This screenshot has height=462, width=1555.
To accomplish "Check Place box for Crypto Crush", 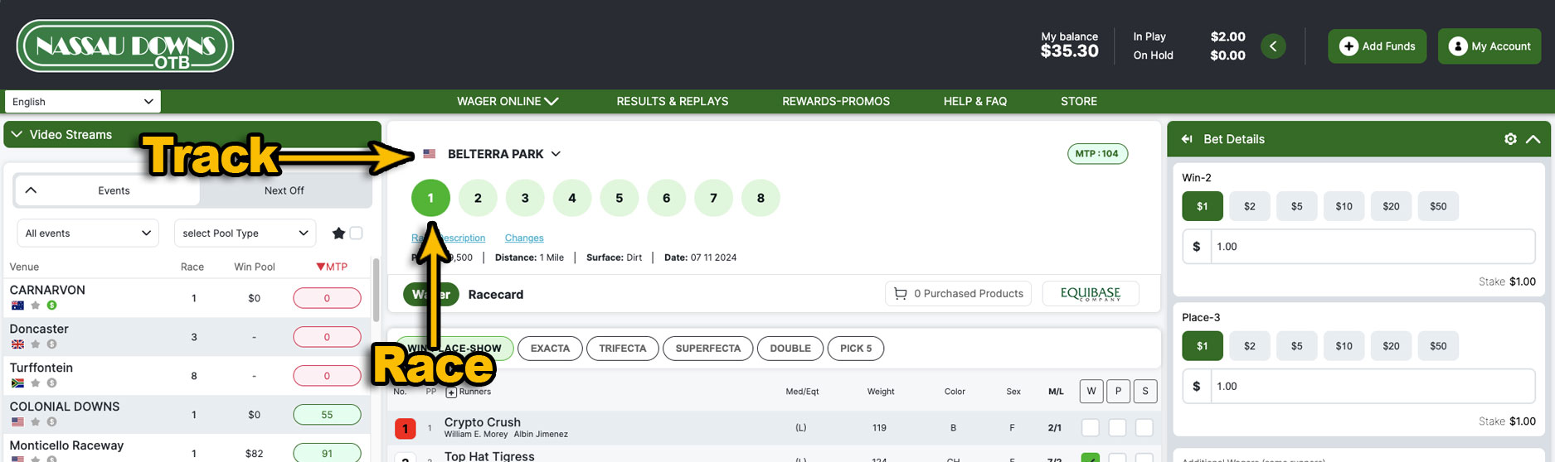I will (x=1117, y=428).
